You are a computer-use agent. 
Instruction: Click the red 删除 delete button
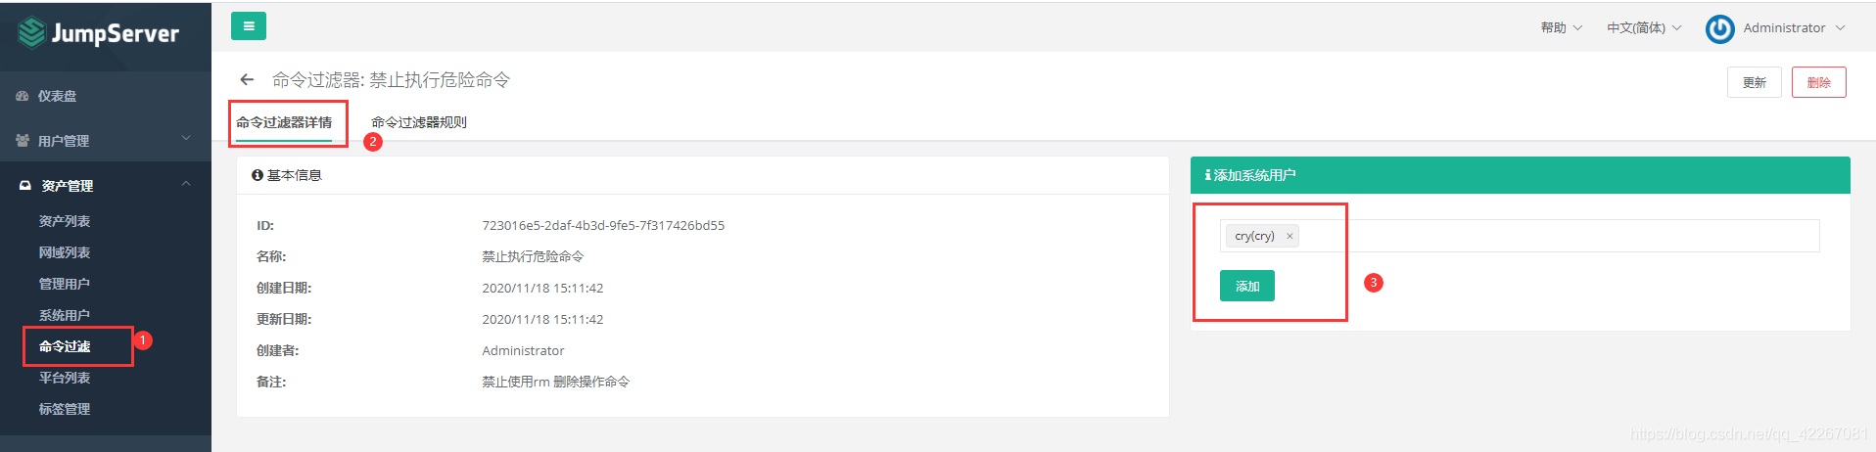point(1818,82)
